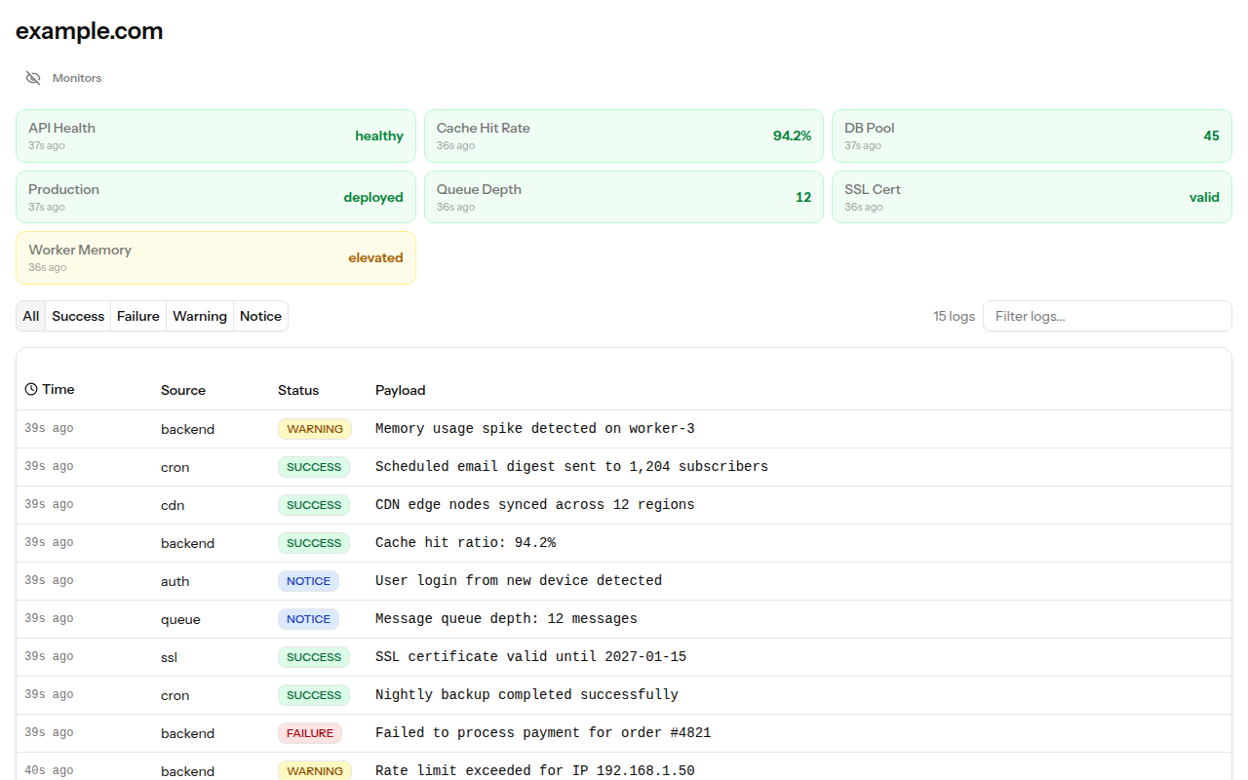The height and width of the screenshot is (780, 1248).
Task: Select the DB Pool monitor card
Action: point(1032,136)
